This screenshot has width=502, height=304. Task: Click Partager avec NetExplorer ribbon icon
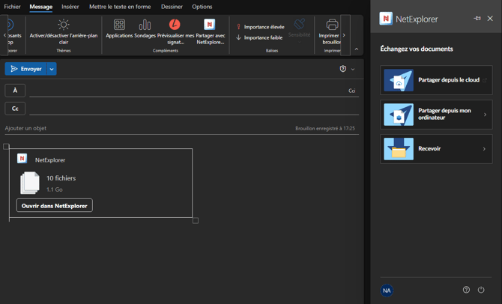[x=210, y=24]
